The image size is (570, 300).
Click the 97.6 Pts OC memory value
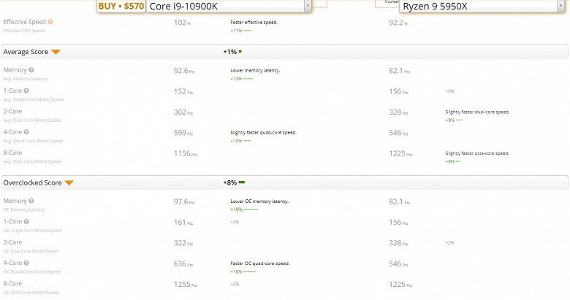coord(184,201)
